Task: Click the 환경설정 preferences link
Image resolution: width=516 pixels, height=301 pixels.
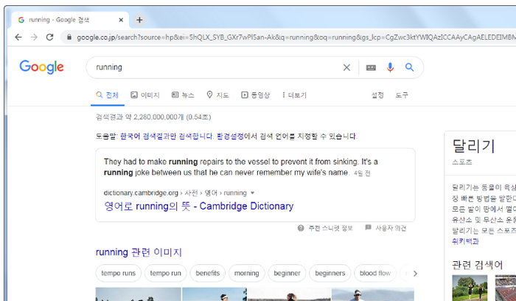Action: coord(230,136)
